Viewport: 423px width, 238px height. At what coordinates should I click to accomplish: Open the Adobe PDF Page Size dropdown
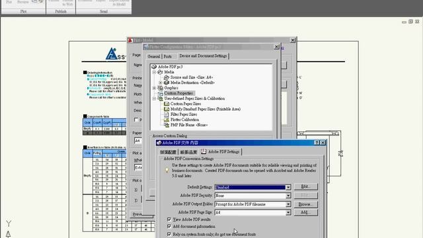pos(288,213)
